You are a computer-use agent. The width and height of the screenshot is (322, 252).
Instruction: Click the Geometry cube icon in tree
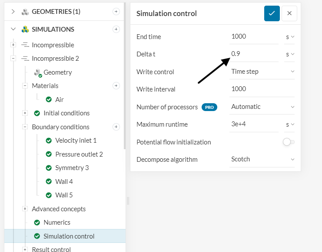coord(38,72)
